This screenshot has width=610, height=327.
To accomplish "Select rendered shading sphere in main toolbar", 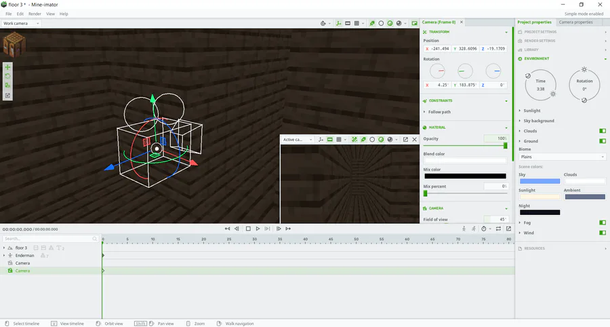I will click(x=399, y=23).
